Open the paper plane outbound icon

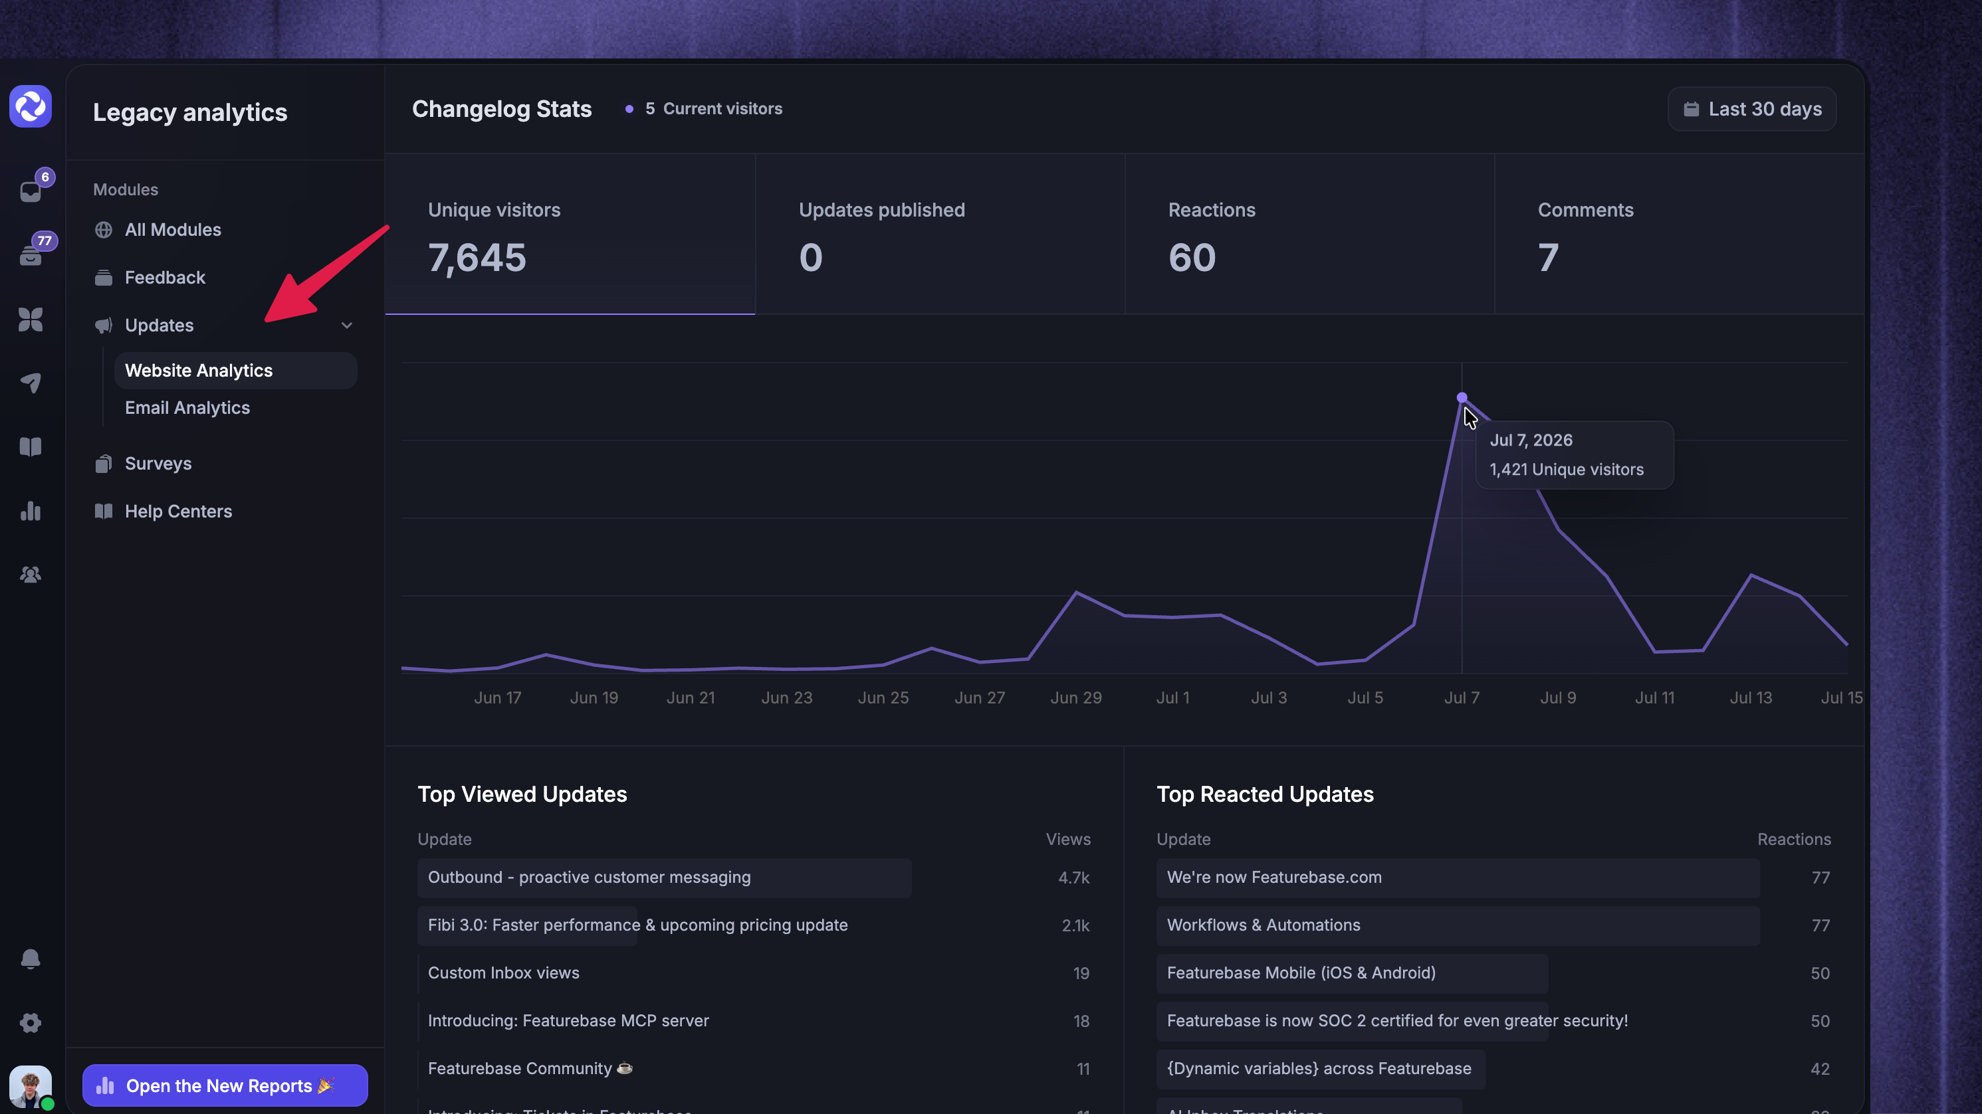pyautogui.click(x=31, y=382)
